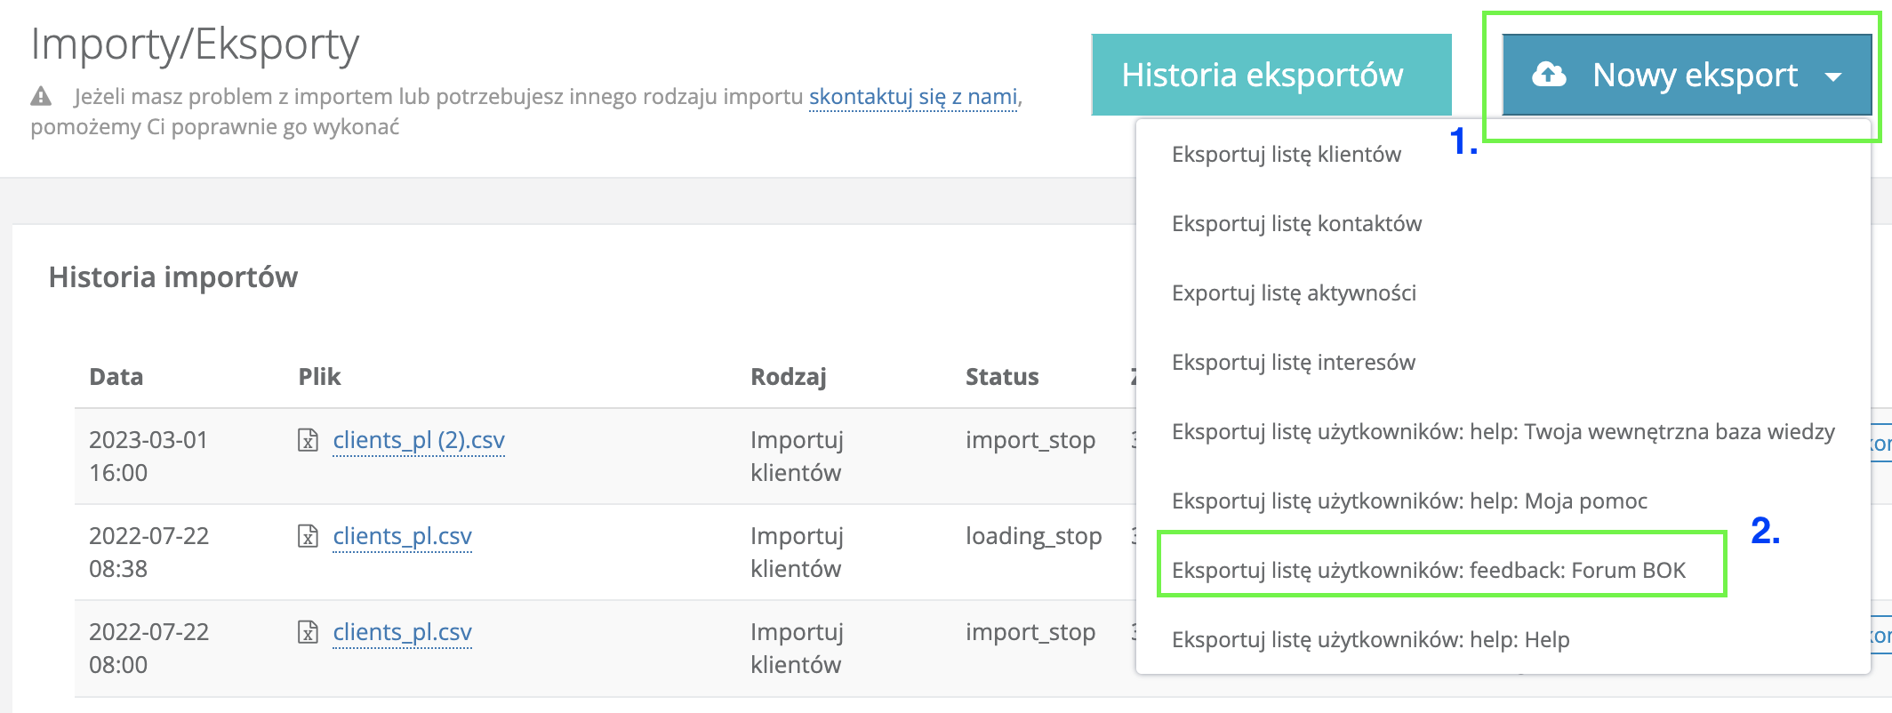Choose Exportuj listę aktywności
The image size is (1892, 713).
click(1294, 292)
